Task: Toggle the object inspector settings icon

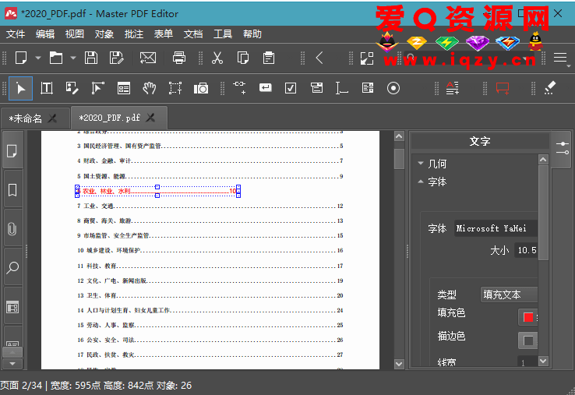Action: click(562, 148)
